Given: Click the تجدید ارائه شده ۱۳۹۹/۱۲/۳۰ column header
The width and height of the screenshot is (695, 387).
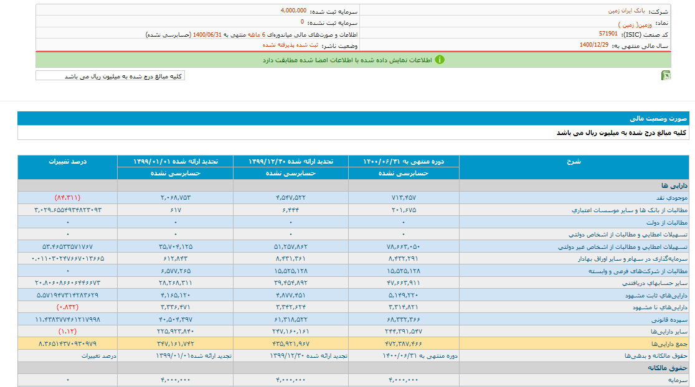Looking at the screenshot, I should click(x=291, y=162).
